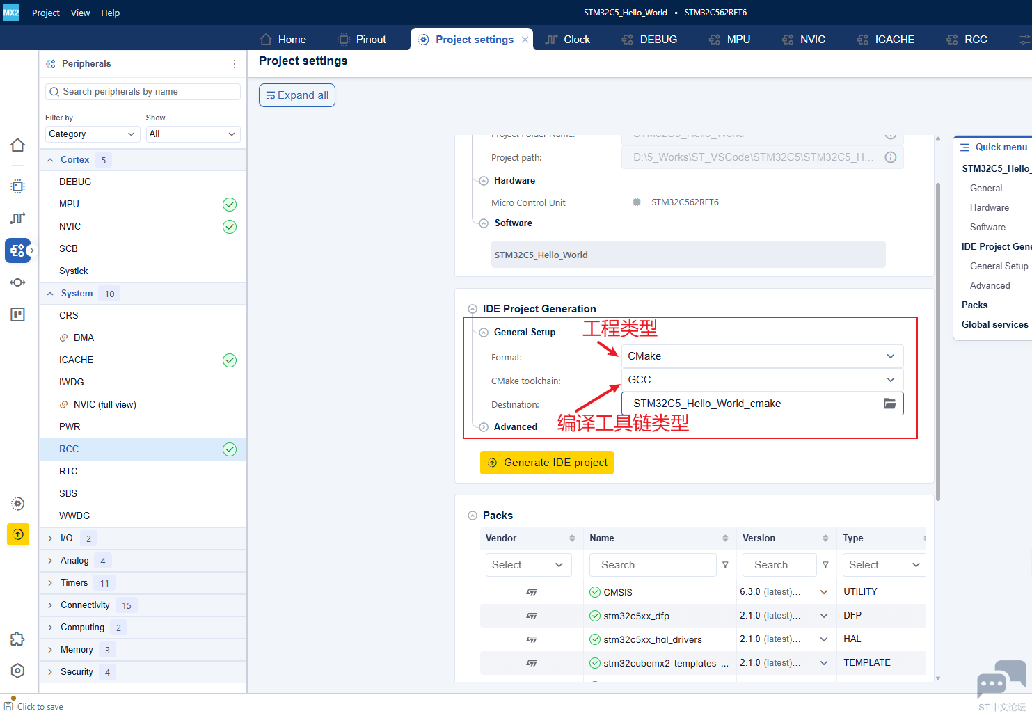The image size is (1032, 718).
Task: Open the tab overflow icon right of RCC
Action: [1024, 40]
